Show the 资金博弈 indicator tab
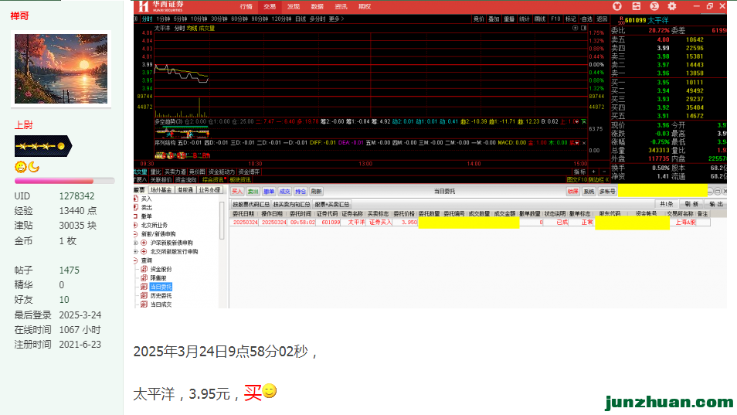Image resolution: width=737 pixels, height=415 pixels. pos(249,172)
